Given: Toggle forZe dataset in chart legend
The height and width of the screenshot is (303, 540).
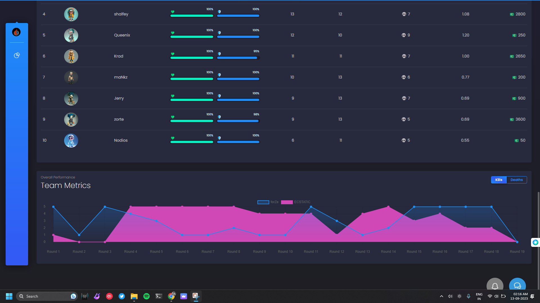Looking at the screenshot, I should coord(263,202).
